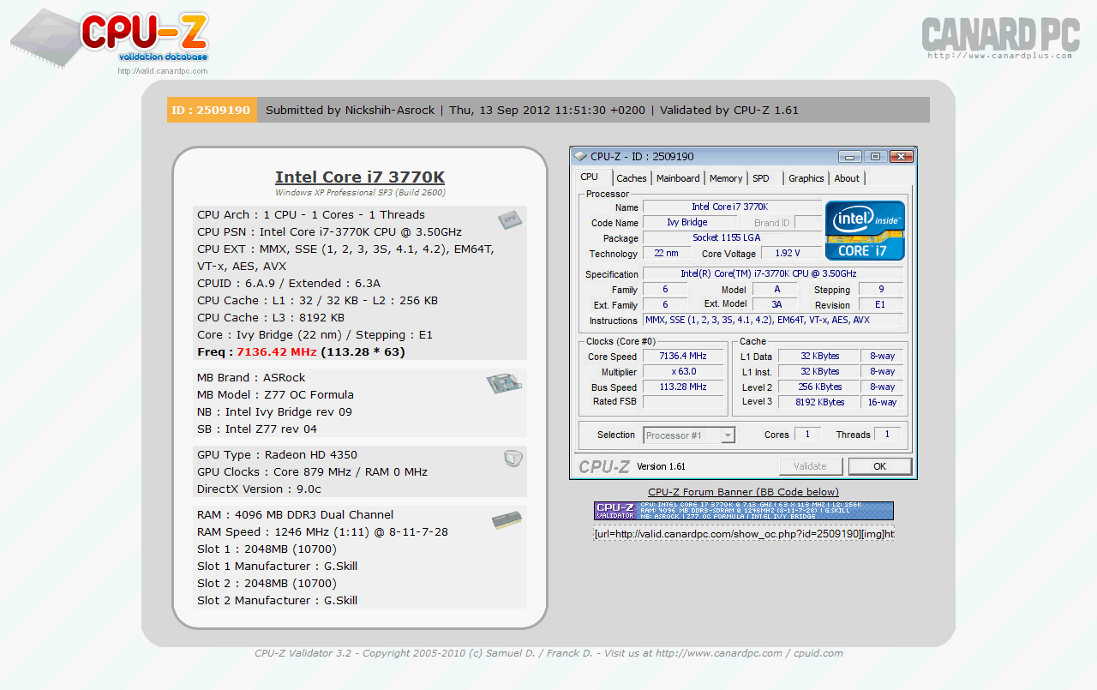This screenshot has height=690, width=1097.
Task: Click the GPU icon beside GPU Type
Action: point(513,459)
